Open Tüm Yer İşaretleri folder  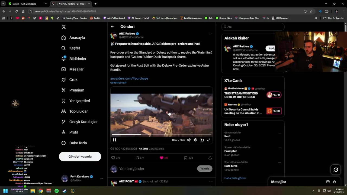(334, 18)
